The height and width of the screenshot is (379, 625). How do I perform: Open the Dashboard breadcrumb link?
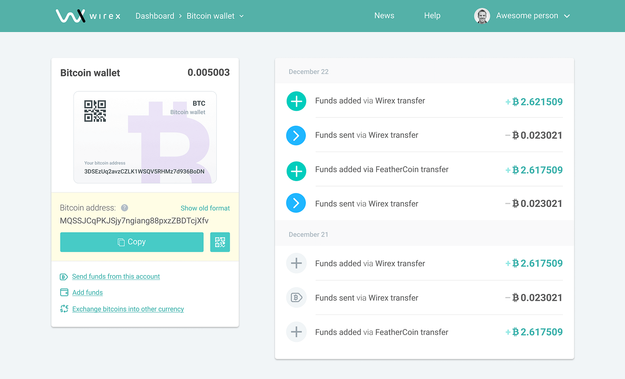(x=155, y=16)
